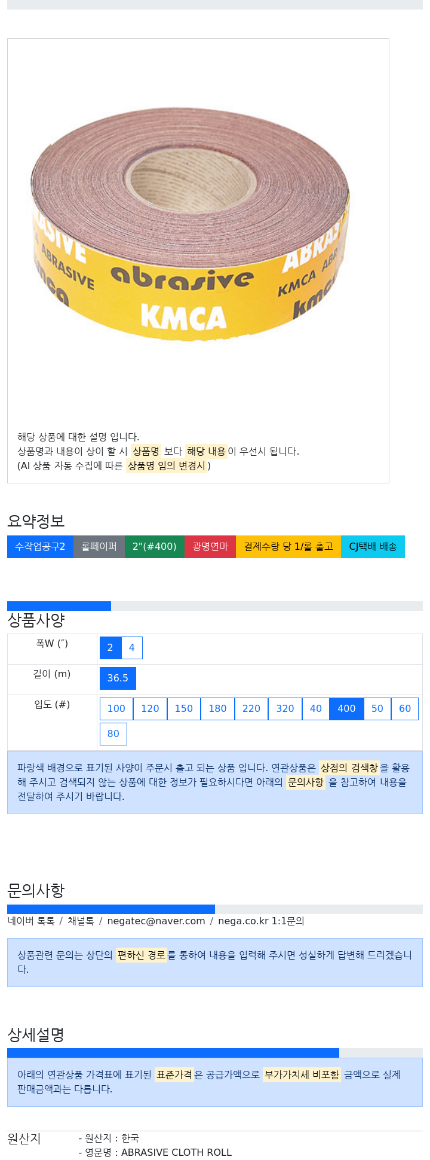This screenshot has height=1160, width=430.
Task: Select the 롤페이퍼 tag
Action: tap(99, 547)
